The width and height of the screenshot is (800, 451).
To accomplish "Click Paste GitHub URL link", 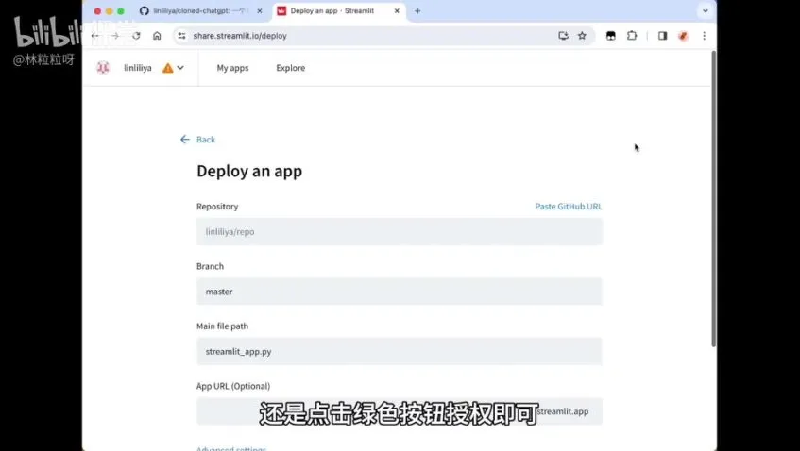I will point(568,207).
